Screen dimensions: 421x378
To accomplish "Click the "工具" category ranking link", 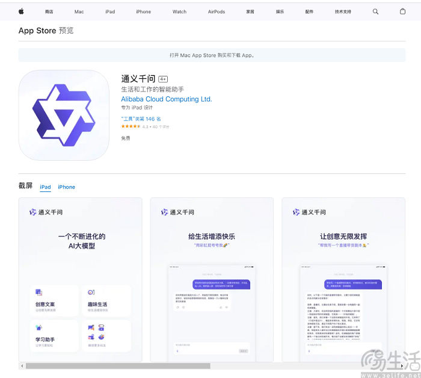I will [x=141, y=119].
